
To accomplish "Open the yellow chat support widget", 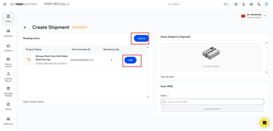I will tap(264, 123).
